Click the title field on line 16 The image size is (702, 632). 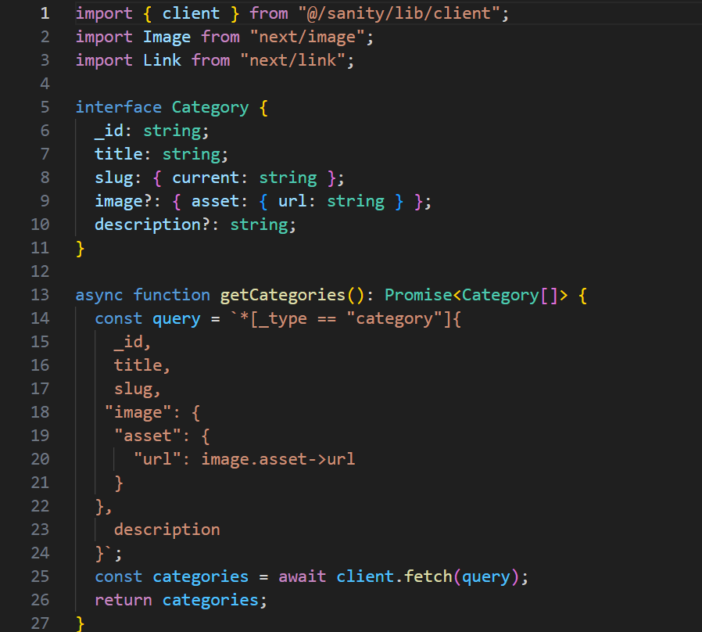(138, 365)
